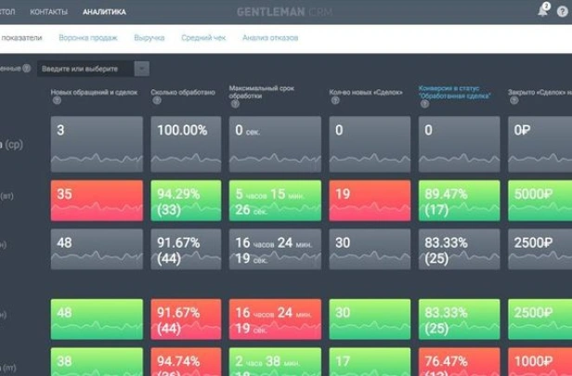This screenshot has width=572, height=376.
Task: Click the "Новых обращений и сделок" column header
Action: [94, 91]
